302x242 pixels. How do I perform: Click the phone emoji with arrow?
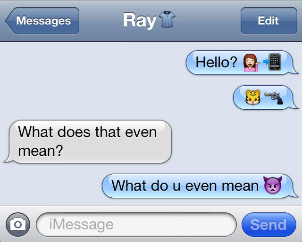[272, 62]
